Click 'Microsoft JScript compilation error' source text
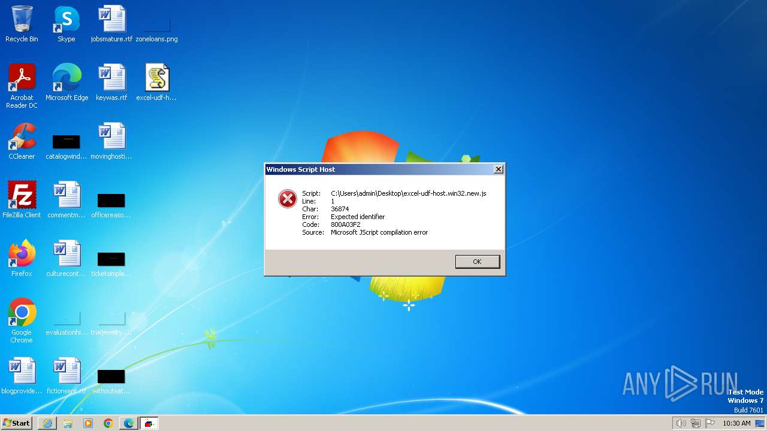This screenshot has height=431, width=767. click(379, 232)
